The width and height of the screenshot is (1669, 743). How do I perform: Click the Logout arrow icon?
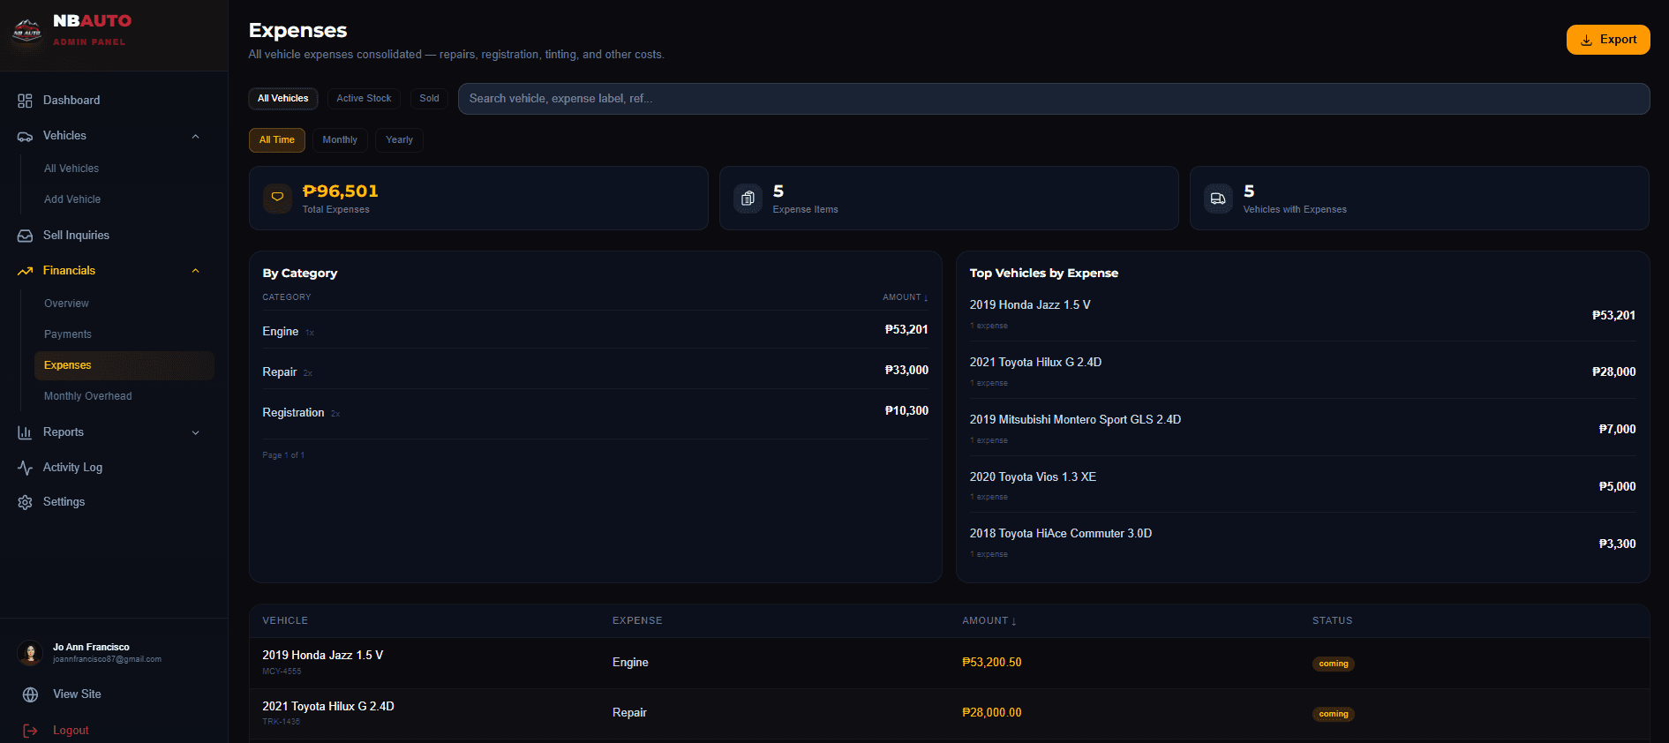tap(30, 731)
